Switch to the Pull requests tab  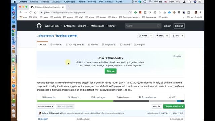[75, 45]
